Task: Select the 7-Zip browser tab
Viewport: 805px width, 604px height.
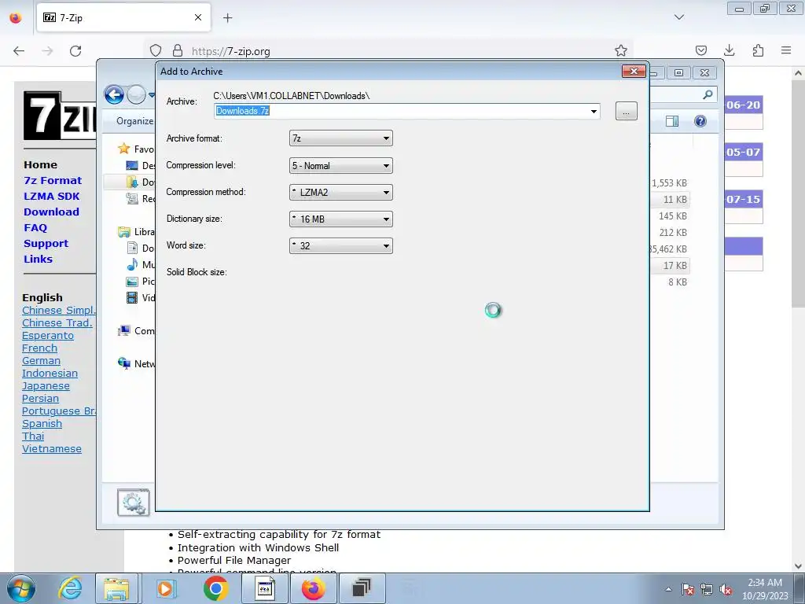Action: (x=123, y=17)
